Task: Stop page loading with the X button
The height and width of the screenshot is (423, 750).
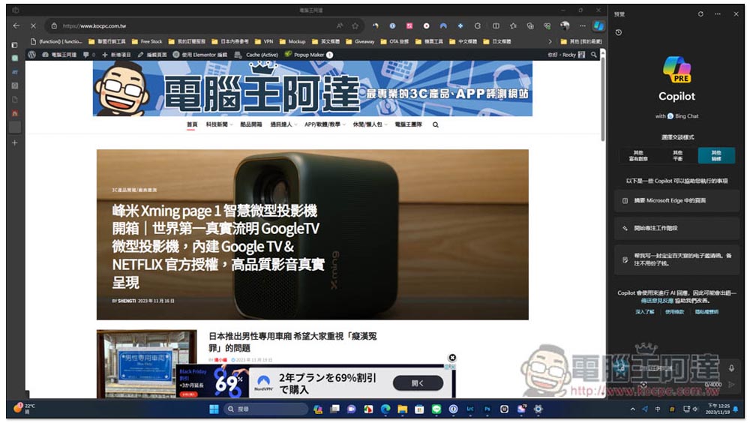Action: coord(32,25)
